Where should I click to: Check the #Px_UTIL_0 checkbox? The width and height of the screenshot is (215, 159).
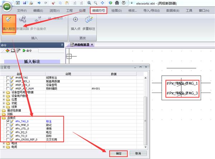(8, 128)
